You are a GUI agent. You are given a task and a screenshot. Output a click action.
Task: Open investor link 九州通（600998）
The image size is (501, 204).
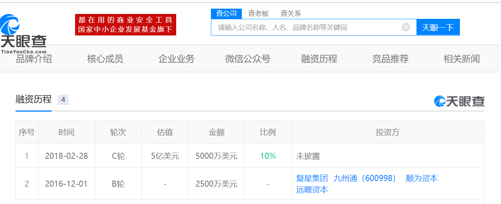[365, 178]
